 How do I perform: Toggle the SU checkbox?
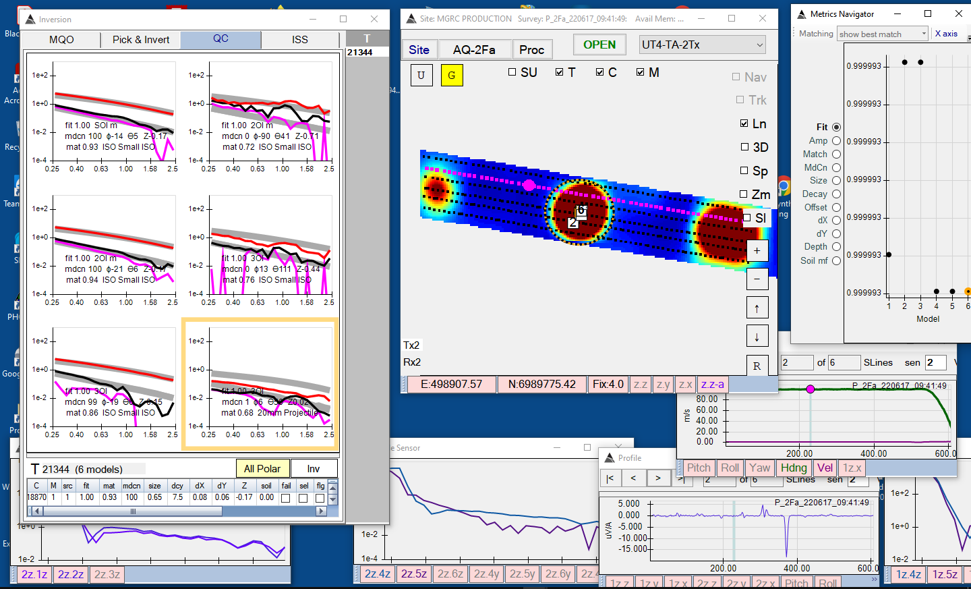tap(512, 72)
